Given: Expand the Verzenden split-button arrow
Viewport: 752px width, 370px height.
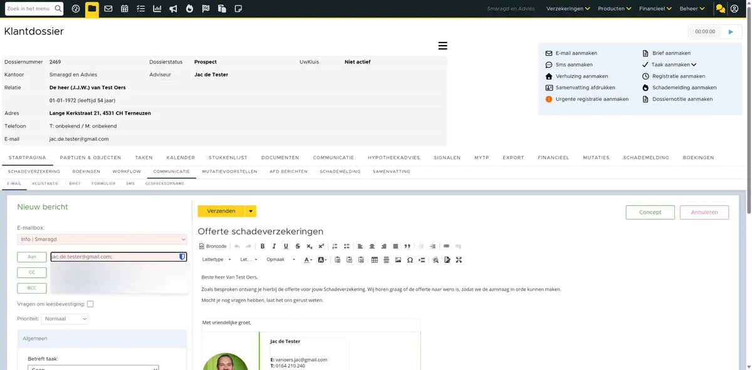Looking at the screenshot, I should (x=251, y=212).
